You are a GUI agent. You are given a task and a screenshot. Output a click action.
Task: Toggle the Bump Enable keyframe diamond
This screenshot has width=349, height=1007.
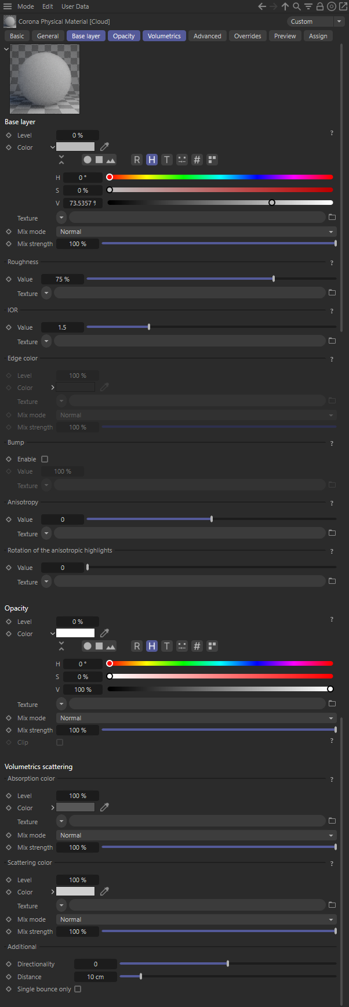(9, 459)
